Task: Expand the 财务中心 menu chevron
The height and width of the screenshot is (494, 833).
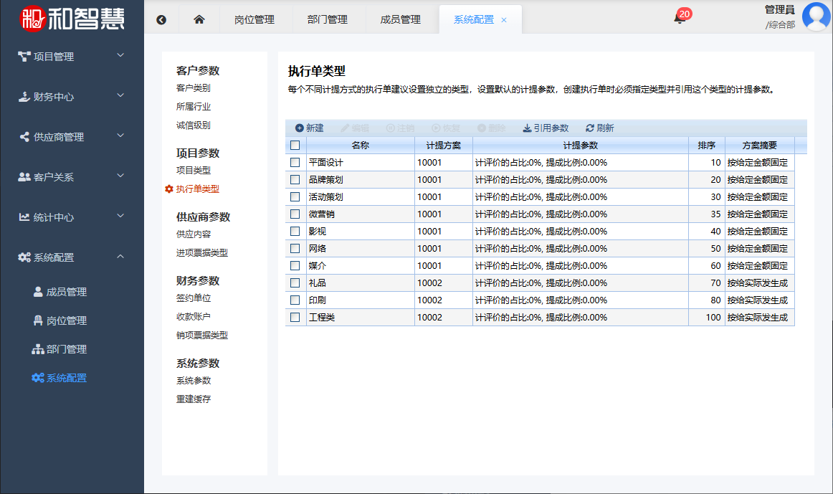Action: coord(120,95)
